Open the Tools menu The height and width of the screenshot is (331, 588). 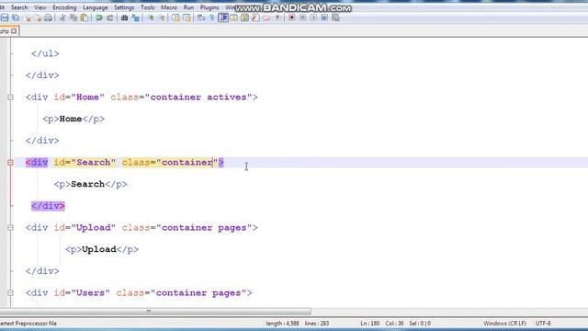point(148,7)
